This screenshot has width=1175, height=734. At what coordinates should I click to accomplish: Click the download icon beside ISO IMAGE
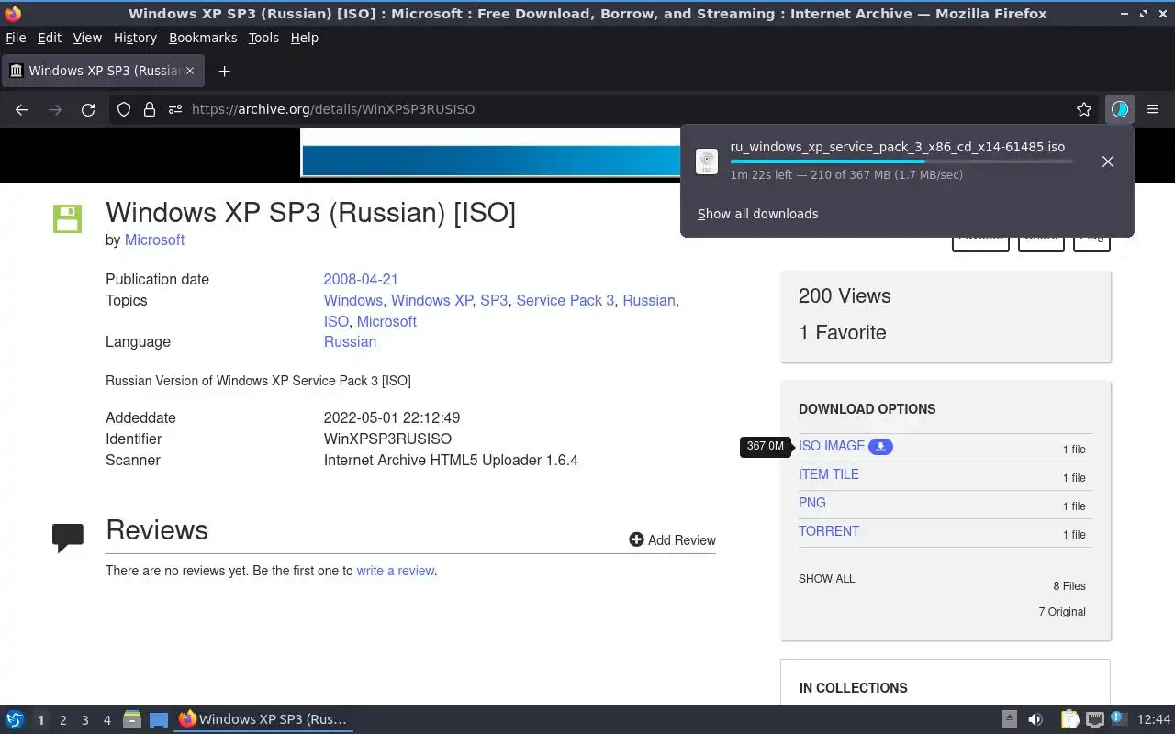(880, 446)
